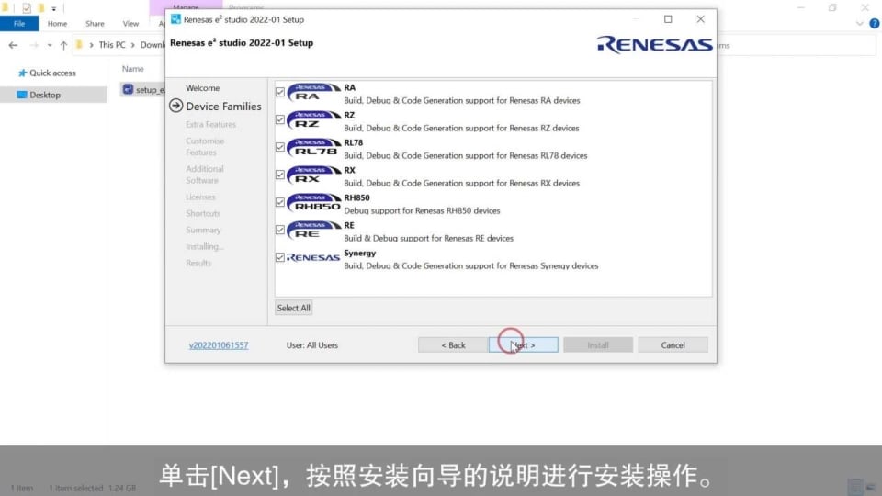
Task: Open the View tab in File Explorer
Action: (130, 24)
